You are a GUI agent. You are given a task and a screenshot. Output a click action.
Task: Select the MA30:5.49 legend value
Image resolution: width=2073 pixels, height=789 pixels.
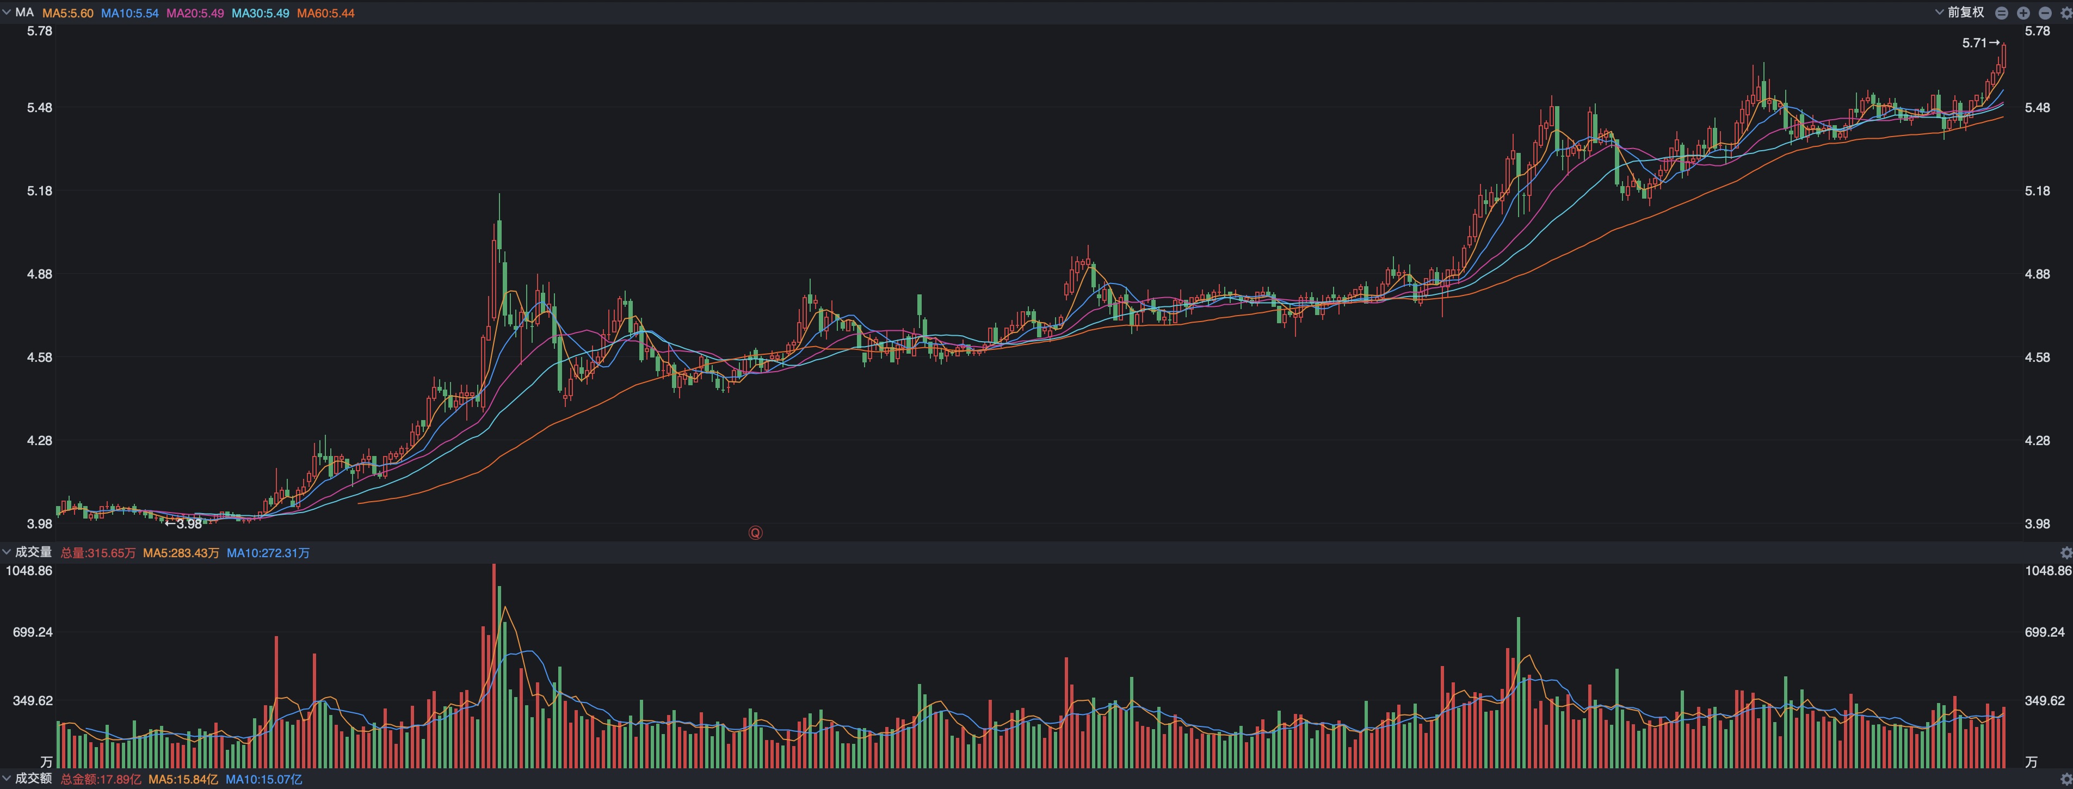[x=260, y=13]
